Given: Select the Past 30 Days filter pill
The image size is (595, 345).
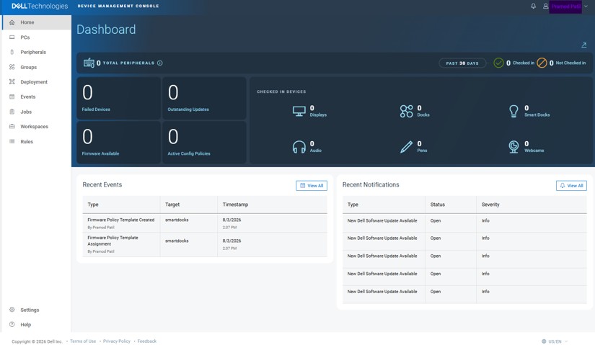Looking at the screenshot, I should click(462, 63).
